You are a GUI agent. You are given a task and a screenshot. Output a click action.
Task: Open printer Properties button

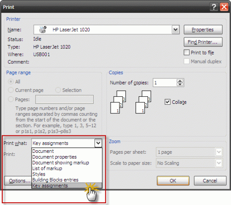(203, 29)
